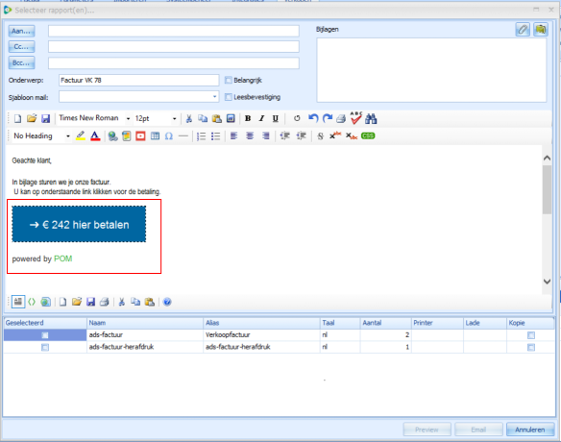Click the editor scrollbar up arrow
This screenshot has height=442, width=561.
(547, 158)
